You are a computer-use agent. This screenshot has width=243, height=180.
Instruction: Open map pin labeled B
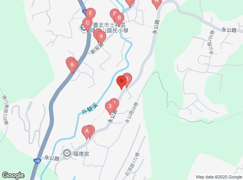point(119,18)
